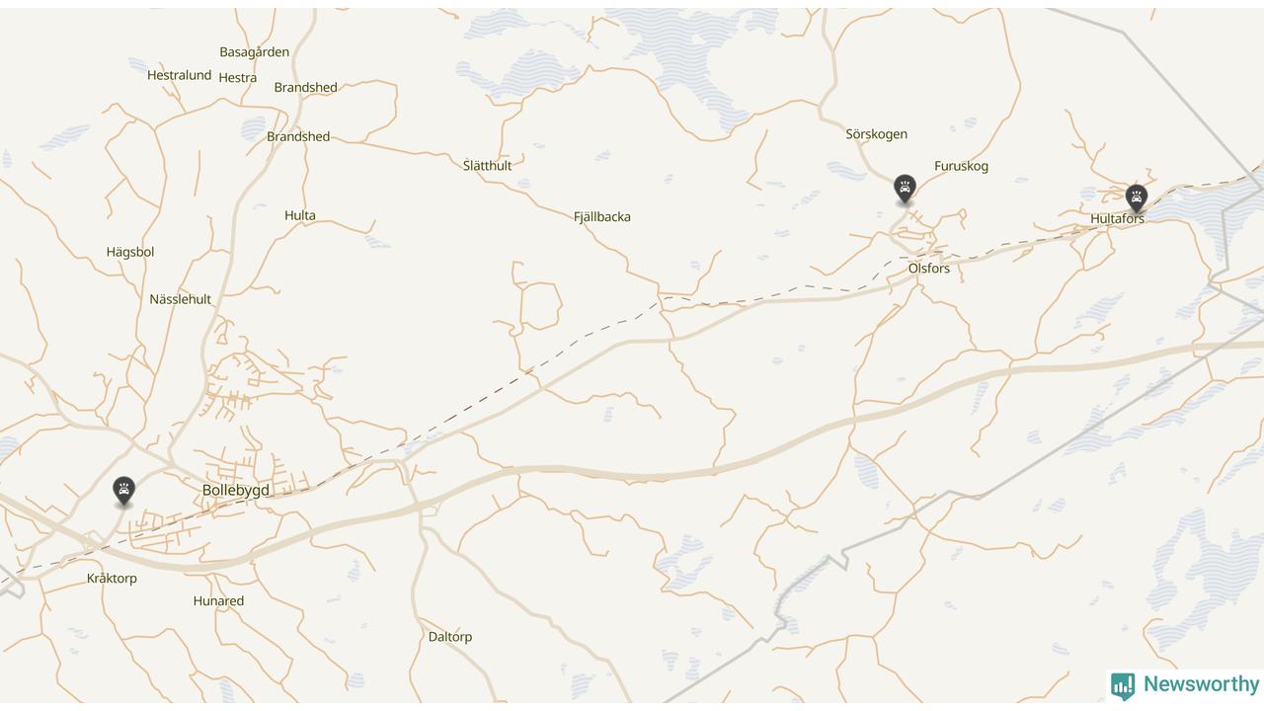The image size is (1264, 711).
Task: Click the car marker north of Olsfors
Action: (905, 189)
